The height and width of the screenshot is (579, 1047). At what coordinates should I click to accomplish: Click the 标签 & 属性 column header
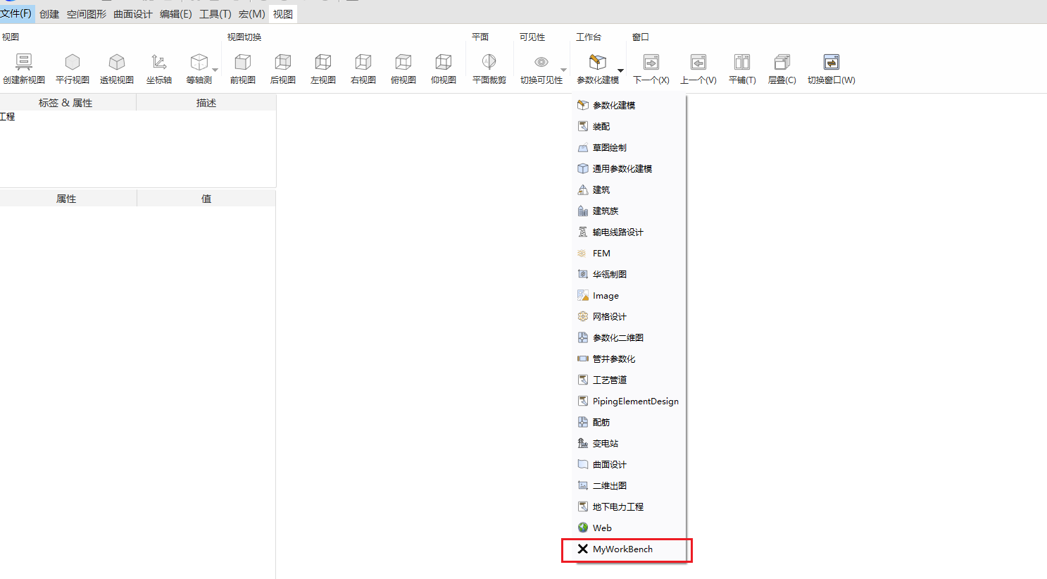coord(65,103)
